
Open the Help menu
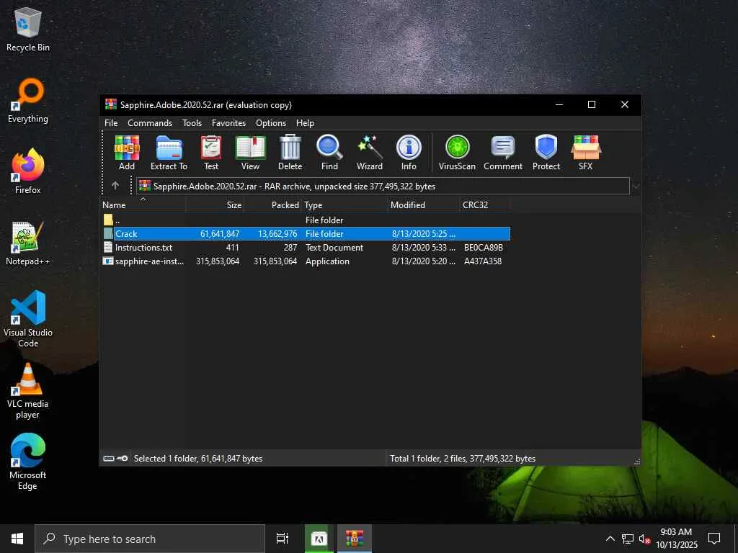click(x=305, y=122)
